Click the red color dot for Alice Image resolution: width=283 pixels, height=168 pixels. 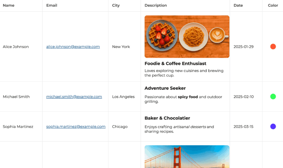tap(273, 47)
